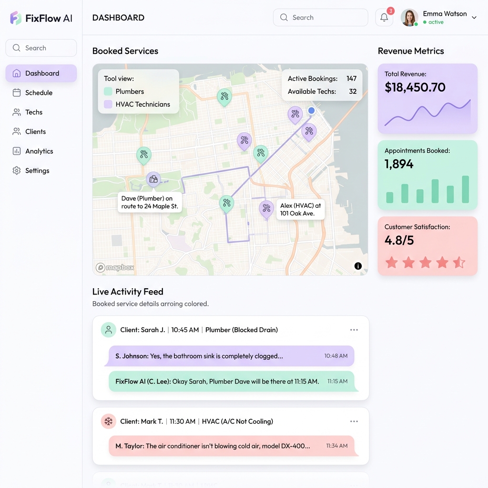The height and width of the screenshot is (488, 488).
Task: Click the tallest bar in the appointments chart
Action: pos(465,189)
